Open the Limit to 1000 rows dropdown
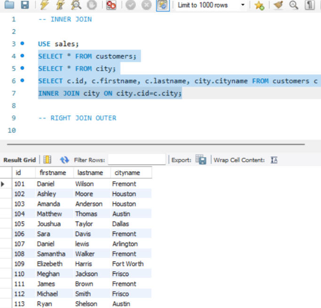Image resolution: width=321 pixels, height=308 pixels. [x=243, y=5]
